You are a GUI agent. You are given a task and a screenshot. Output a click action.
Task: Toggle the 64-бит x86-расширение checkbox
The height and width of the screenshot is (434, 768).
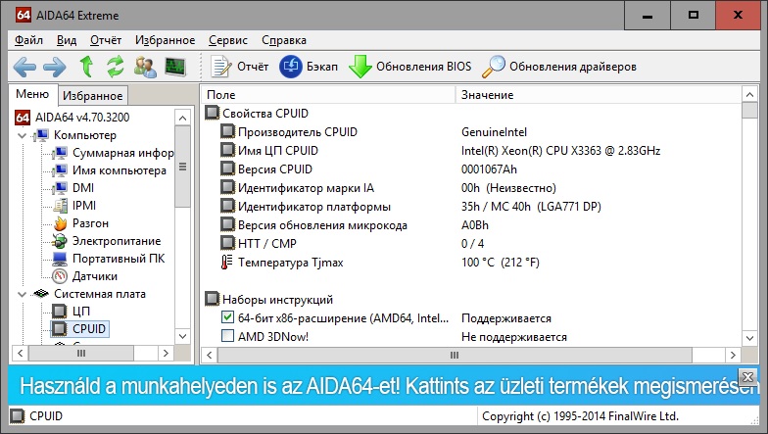227,317
